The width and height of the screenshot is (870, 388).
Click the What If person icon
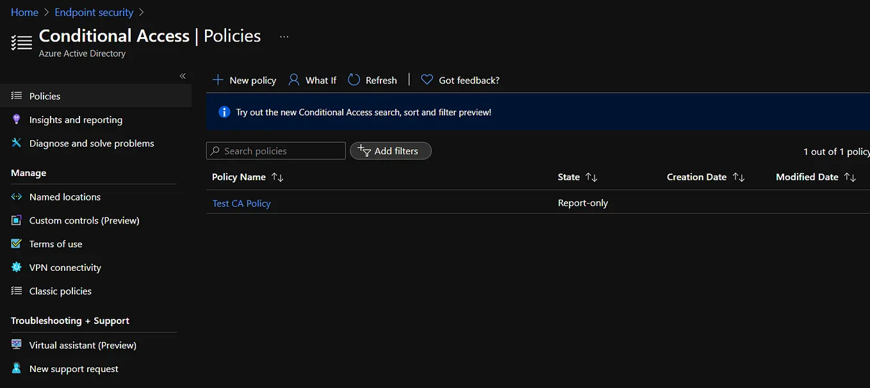[x=293, y=79]
